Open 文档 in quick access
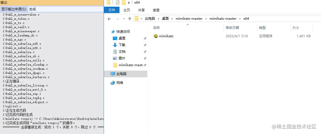The width and height of the screenshot is (321, 134). [x=122, y=52]
